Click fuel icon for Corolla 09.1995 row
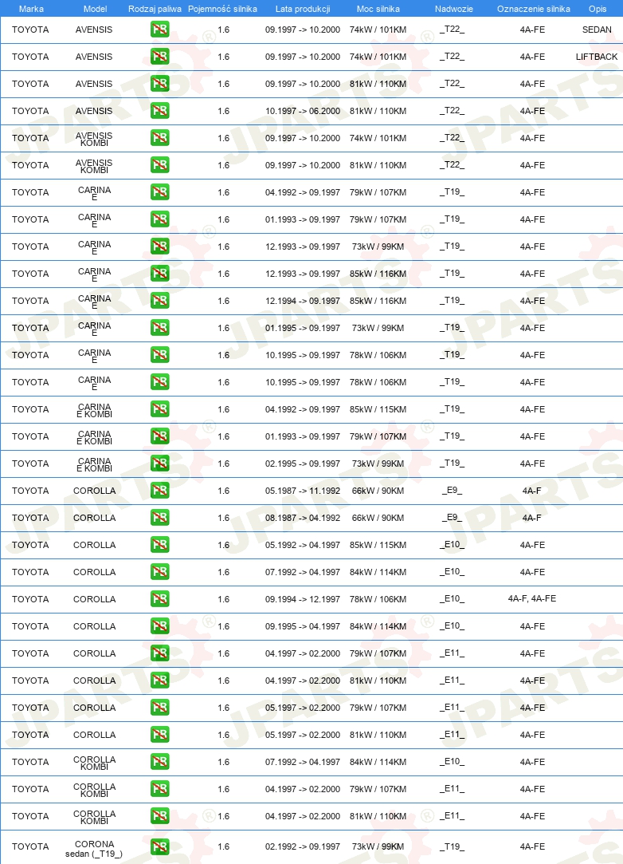 [x=159, y=626]
